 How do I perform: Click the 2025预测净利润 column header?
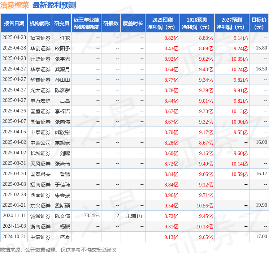[x=162, y=23]
